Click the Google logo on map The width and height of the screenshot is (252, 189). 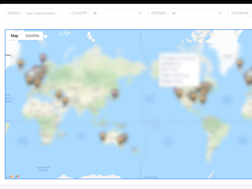(13, 176)
